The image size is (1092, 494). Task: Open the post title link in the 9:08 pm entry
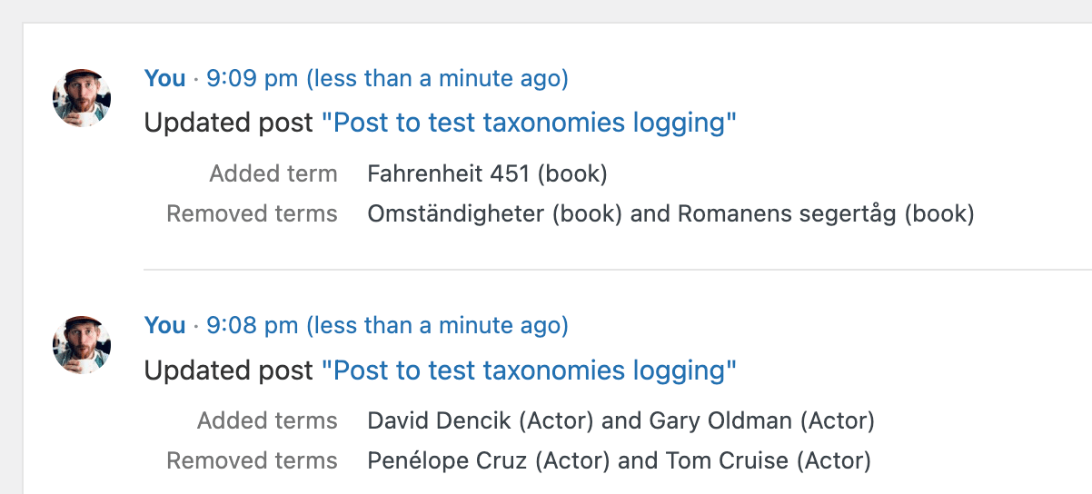click(529, 370)
